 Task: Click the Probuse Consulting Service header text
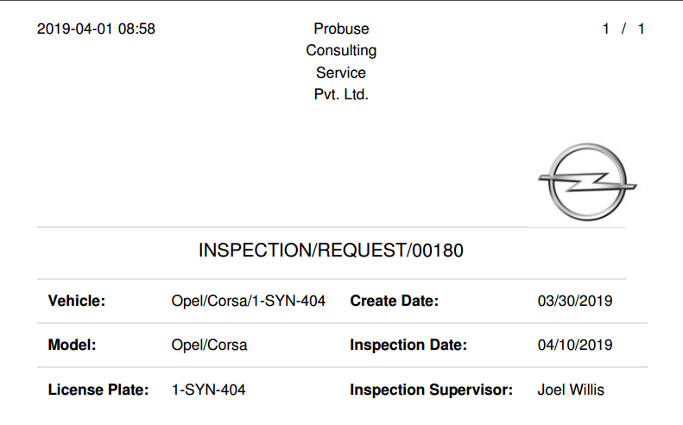point(341,61)
